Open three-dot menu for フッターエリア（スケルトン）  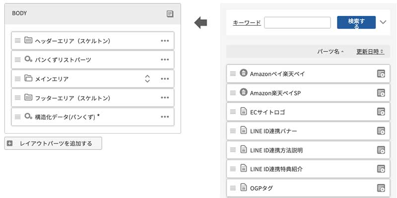pyautogui.click(x=165, y=98)
